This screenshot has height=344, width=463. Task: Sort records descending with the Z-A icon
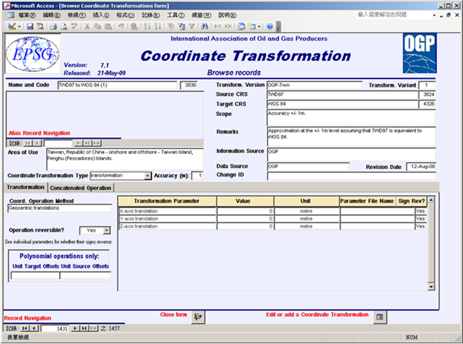[158, 27]
